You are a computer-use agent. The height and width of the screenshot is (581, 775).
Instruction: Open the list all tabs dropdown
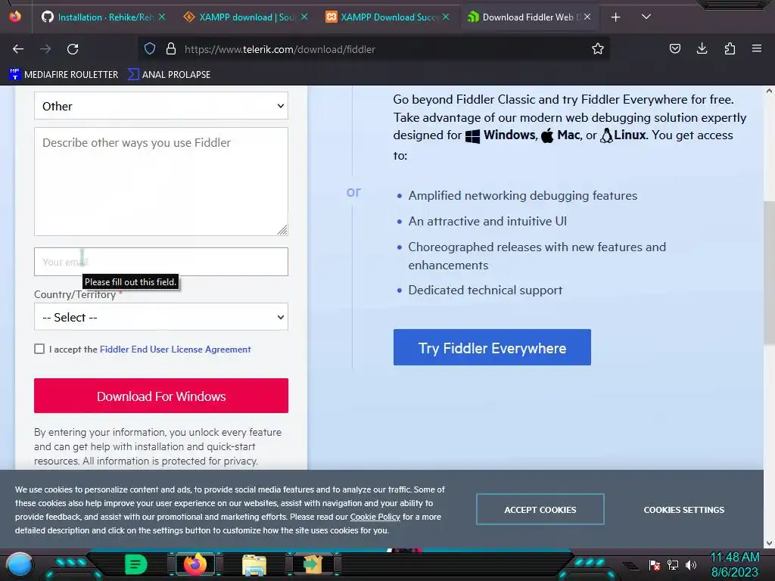coord(646,17)
